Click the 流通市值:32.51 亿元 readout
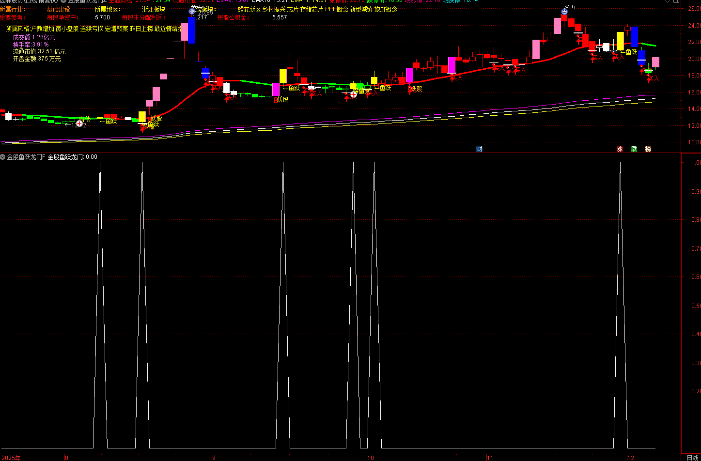Image resolution: width=701 pixels, height=461 pixels. pyautogui.click(x=39, y=52)
